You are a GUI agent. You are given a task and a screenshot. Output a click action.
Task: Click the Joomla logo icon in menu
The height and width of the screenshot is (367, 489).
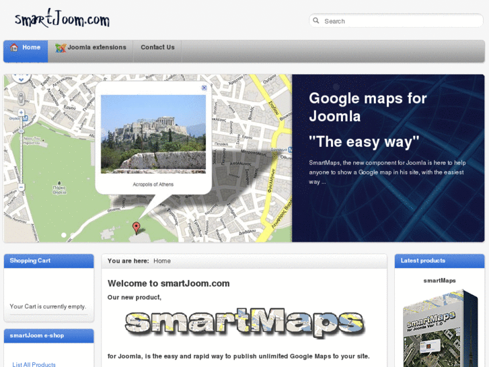point(61,48)
